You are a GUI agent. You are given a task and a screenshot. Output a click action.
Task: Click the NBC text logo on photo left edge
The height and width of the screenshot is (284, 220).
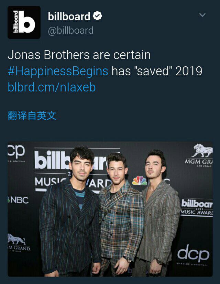click(x=18, y=200)
